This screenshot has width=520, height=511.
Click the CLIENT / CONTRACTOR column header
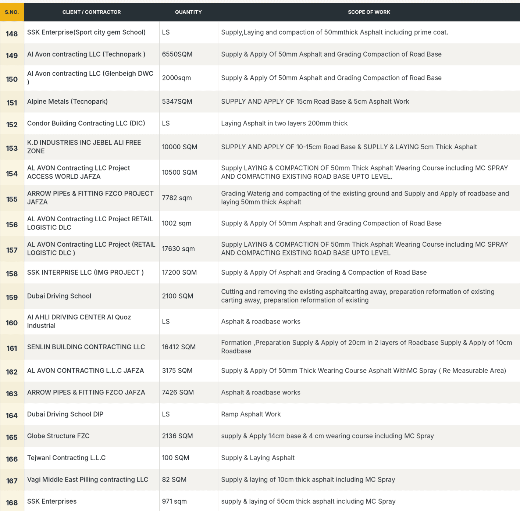click(92, 12)
